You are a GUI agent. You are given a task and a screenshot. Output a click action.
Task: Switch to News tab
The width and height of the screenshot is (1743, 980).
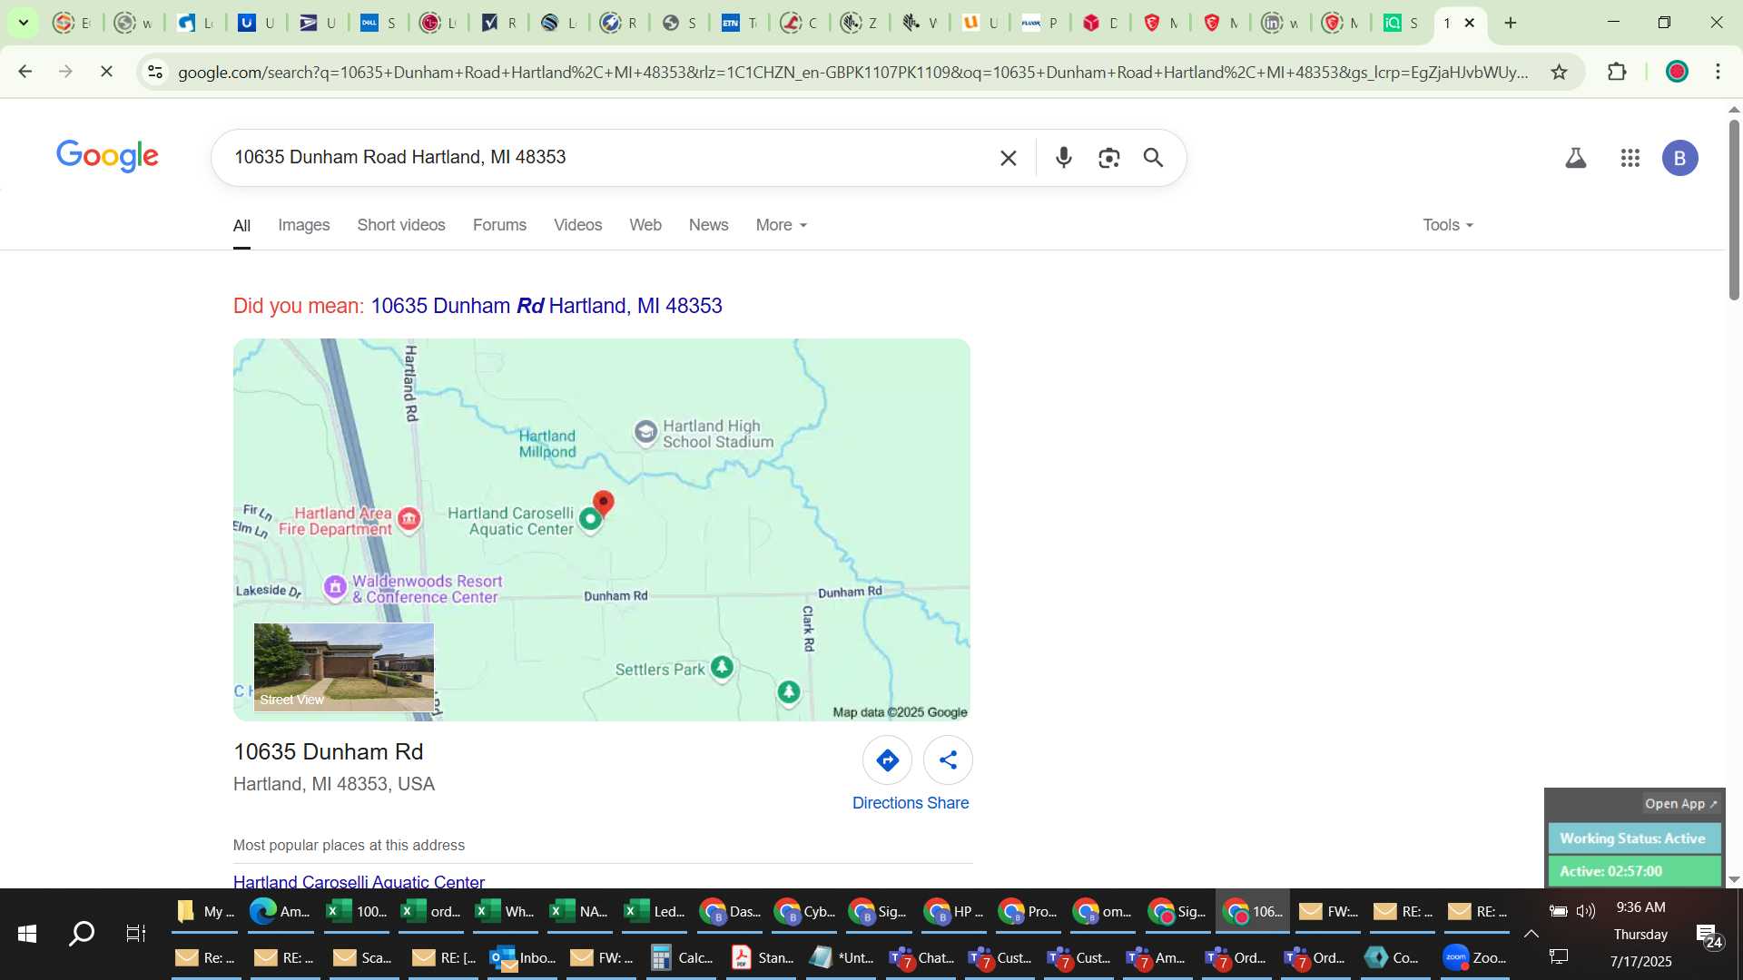(708, 225)
